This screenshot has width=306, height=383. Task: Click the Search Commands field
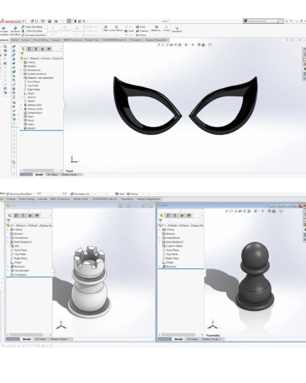(x=262, y=21)
